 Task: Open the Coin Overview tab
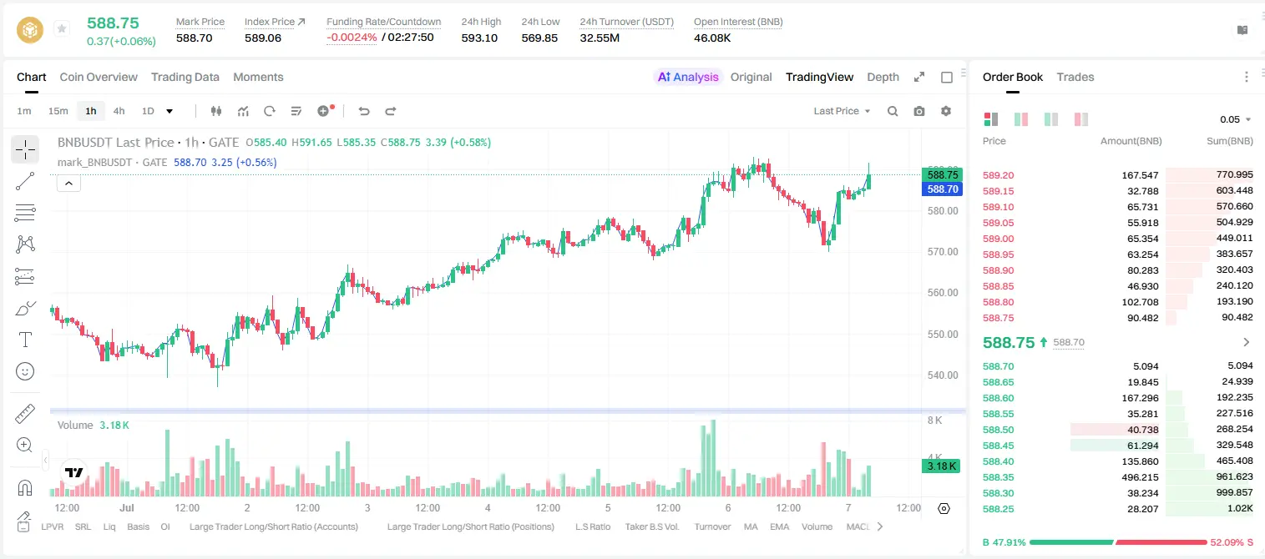(99, 77)
